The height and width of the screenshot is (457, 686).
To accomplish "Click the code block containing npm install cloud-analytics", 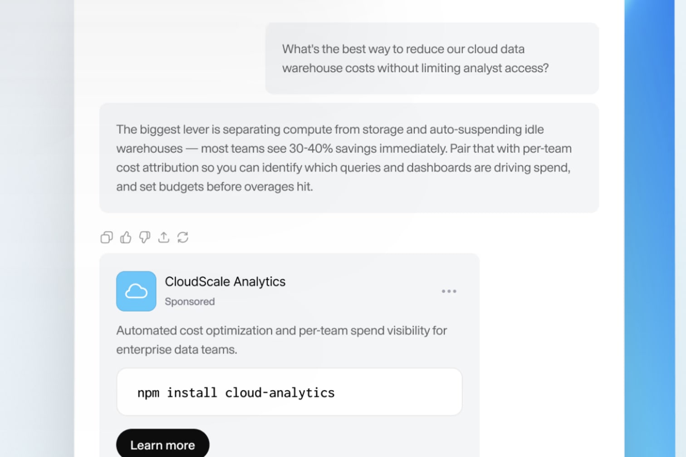I will pyautogui.click(x=289, y=392).
